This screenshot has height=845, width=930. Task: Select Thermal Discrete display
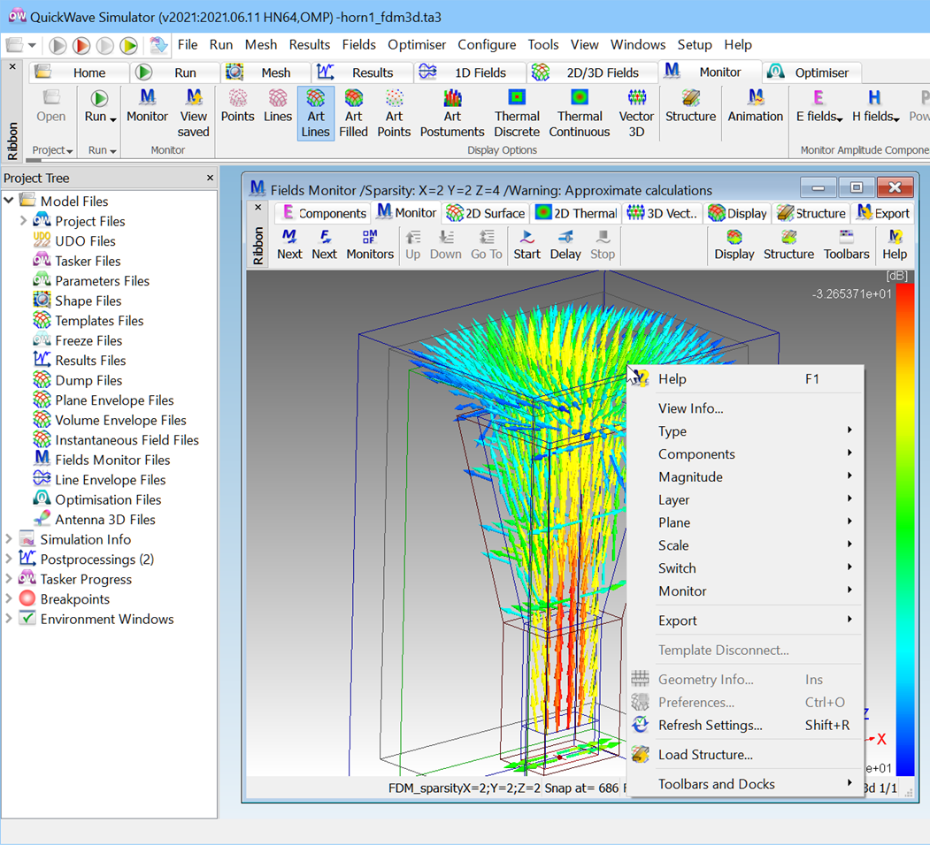point(517,113)
